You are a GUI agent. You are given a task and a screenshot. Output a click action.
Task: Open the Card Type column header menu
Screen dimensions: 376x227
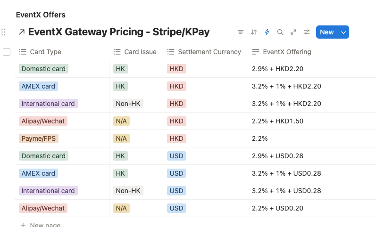coord(45,52)
